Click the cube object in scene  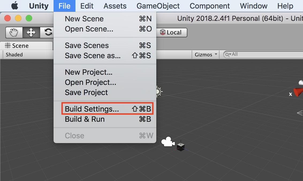181,146
